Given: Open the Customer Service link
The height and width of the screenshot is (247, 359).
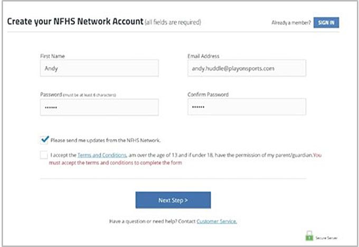Looking at the screenshot, I should pyautogui.click(x=216, y=221).
